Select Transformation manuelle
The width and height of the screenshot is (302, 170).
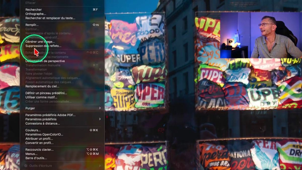coord(43,65)
